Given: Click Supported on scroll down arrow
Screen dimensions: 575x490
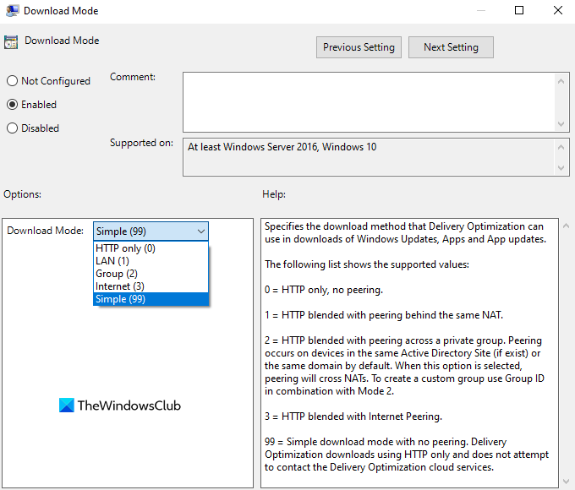Looking at the screenshot, I should pyautogui.click(x=561, y=168).
